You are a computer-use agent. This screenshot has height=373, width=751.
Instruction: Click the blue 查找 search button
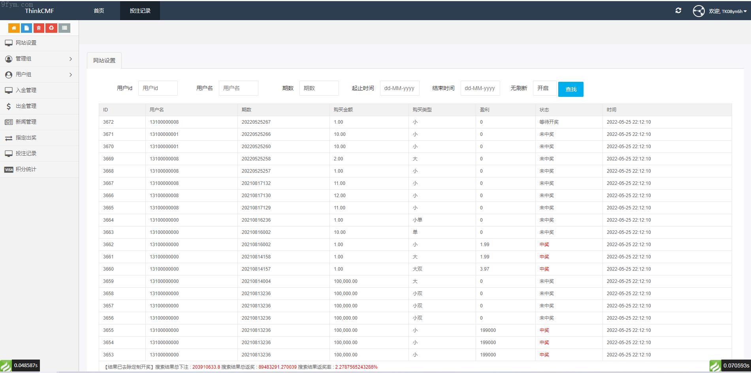click(x=570, y=89)
